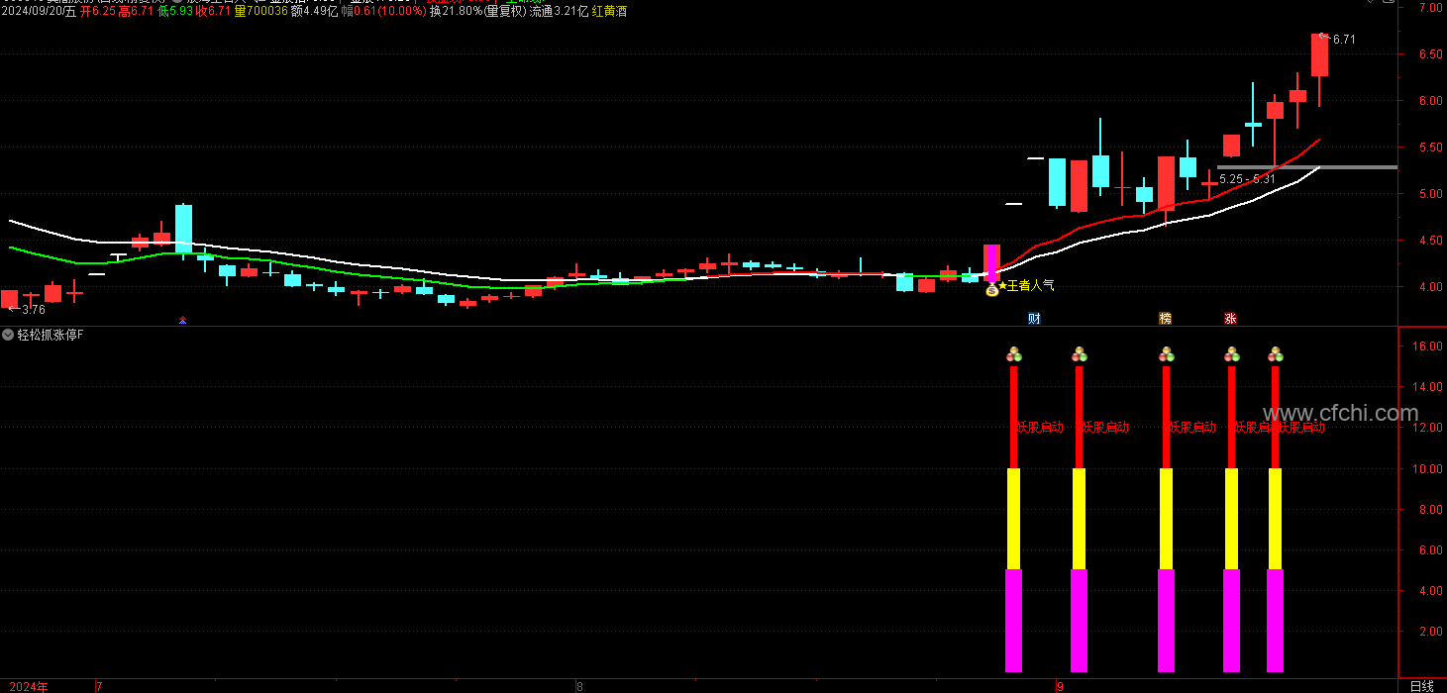Screen dimensions: 1447x693
Task: Click the 量700036 volume value
Action: pyautogui.click(x=263, y=11)
